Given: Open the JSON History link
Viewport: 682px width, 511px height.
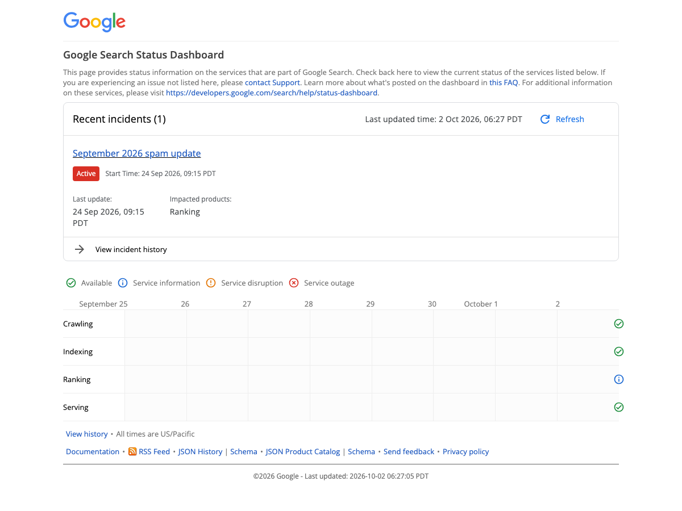Looking at the screenshot, I should click(x=200, y=451).
